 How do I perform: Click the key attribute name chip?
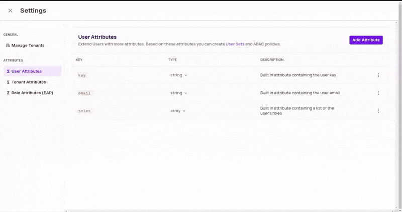point(82,75)
